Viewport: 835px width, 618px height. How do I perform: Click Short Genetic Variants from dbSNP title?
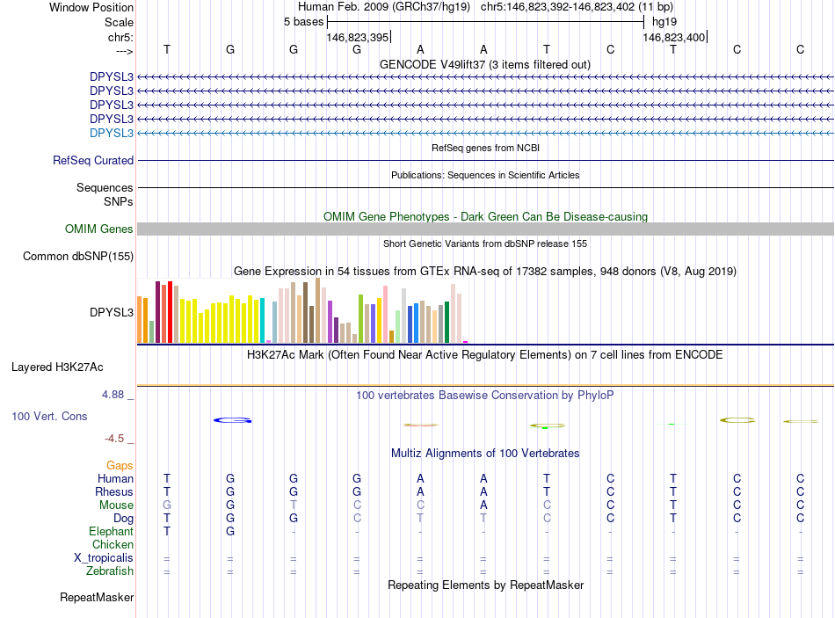(x=485, y=244)
